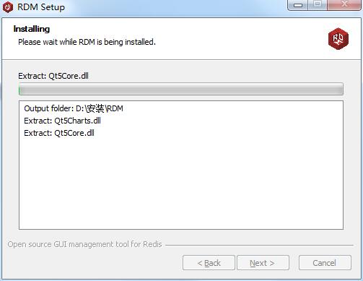Screen dimensions: 363x281
Task: Click the red RDM hexagon logo
Action: (x=338, y=39)
